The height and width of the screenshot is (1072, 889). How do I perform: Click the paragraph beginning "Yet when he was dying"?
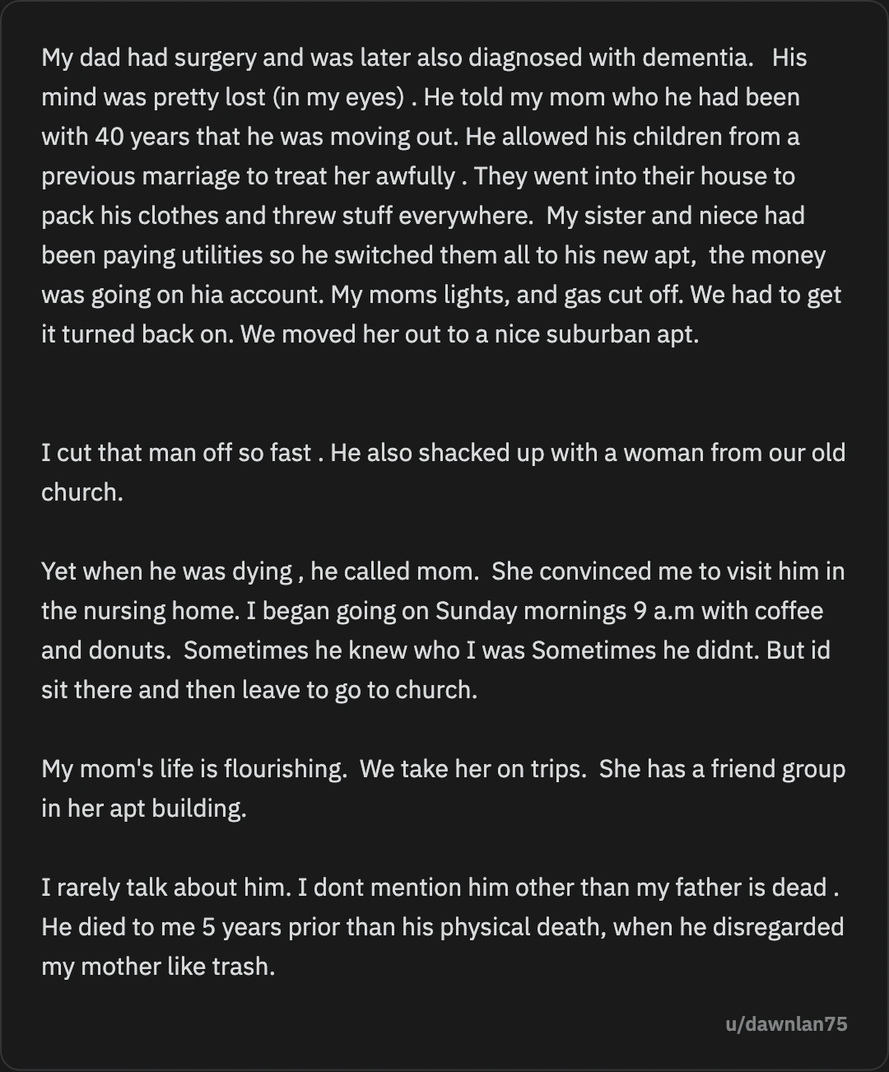click(443, 631)
